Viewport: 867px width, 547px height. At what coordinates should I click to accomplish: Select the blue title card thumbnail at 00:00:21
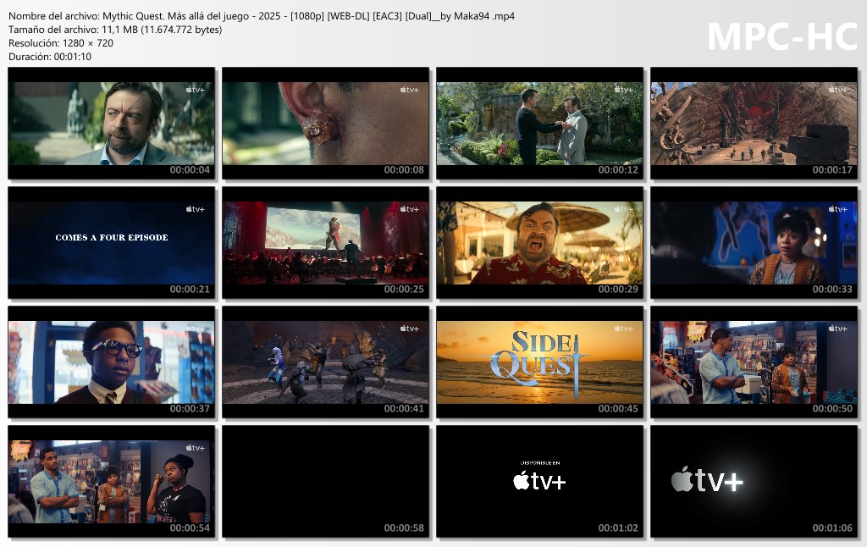111,243
